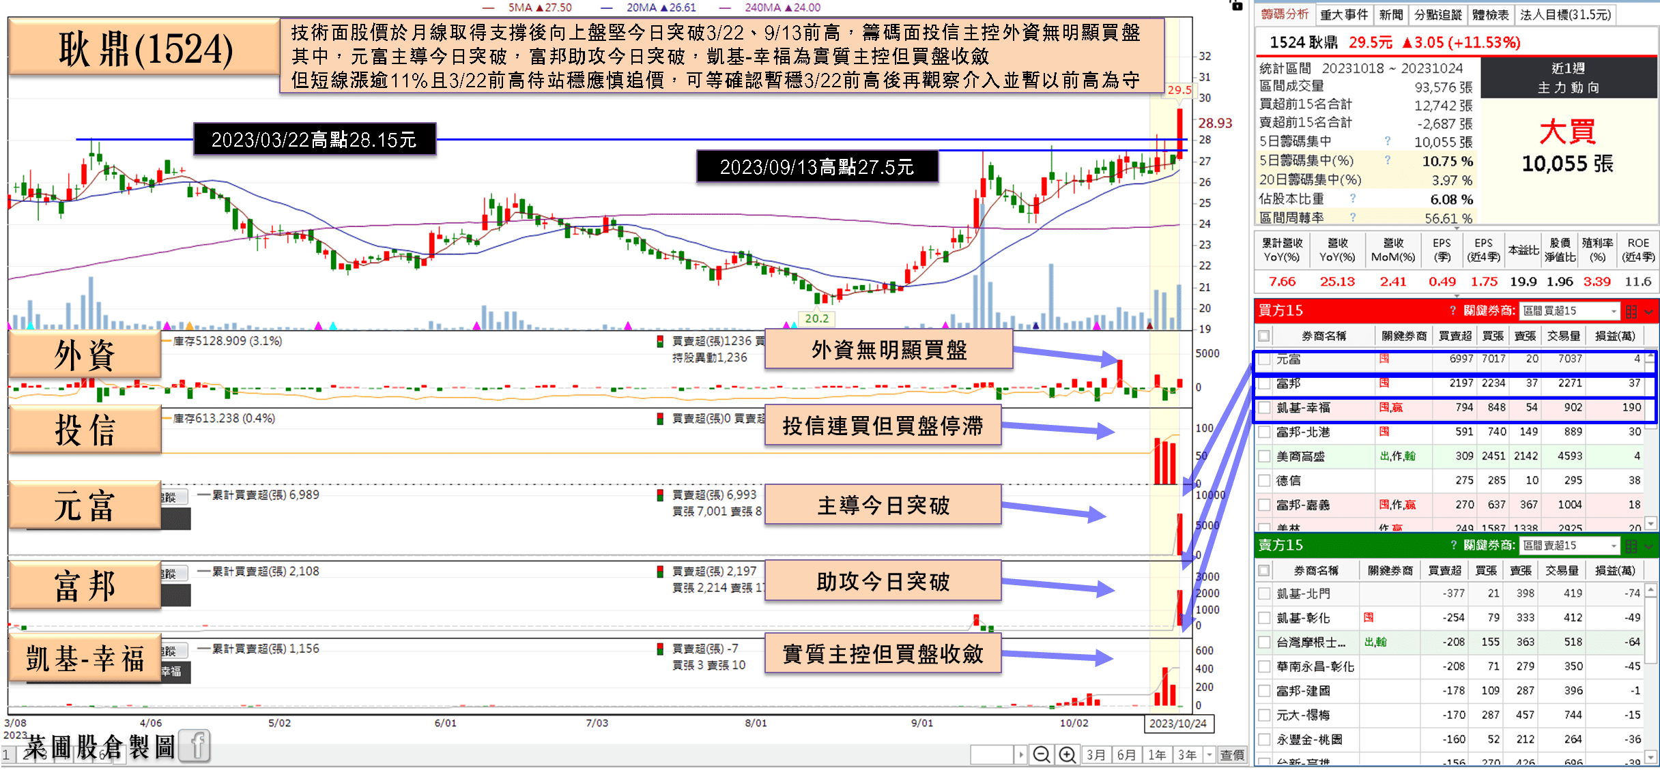Switch to the 重大事件 tab
The width and height of the screenshot is (1660, 783).
[1343, 14]
